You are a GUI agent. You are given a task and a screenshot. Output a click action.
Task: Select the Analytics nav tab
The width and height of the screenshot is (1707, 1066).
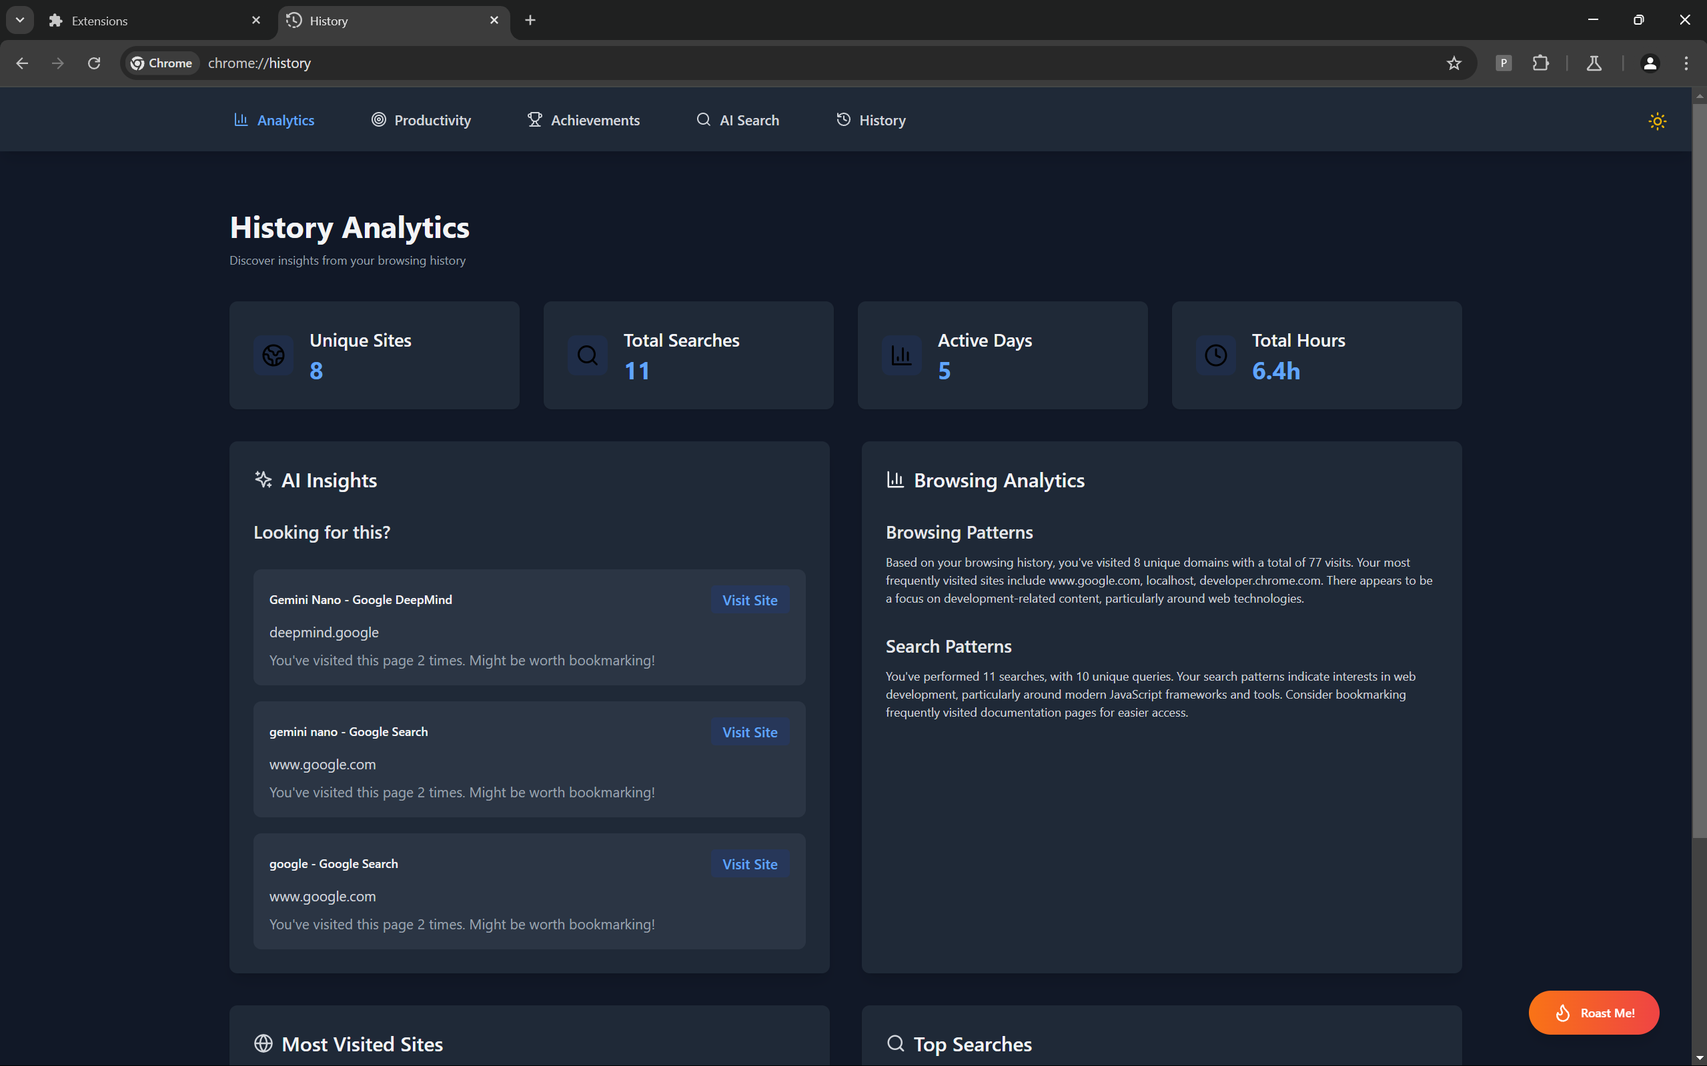pos(273,120)
